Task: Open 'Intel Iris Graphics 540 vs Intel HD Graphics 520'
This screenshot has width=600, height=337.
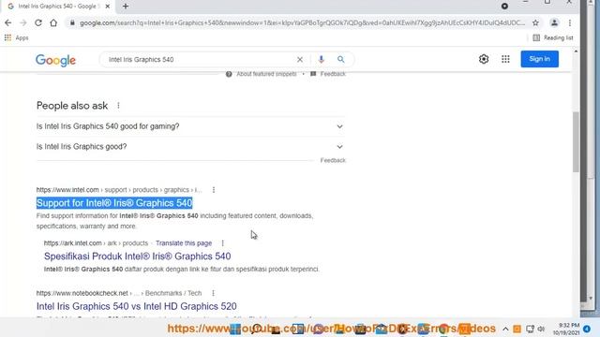Action: tap(137, 306)
